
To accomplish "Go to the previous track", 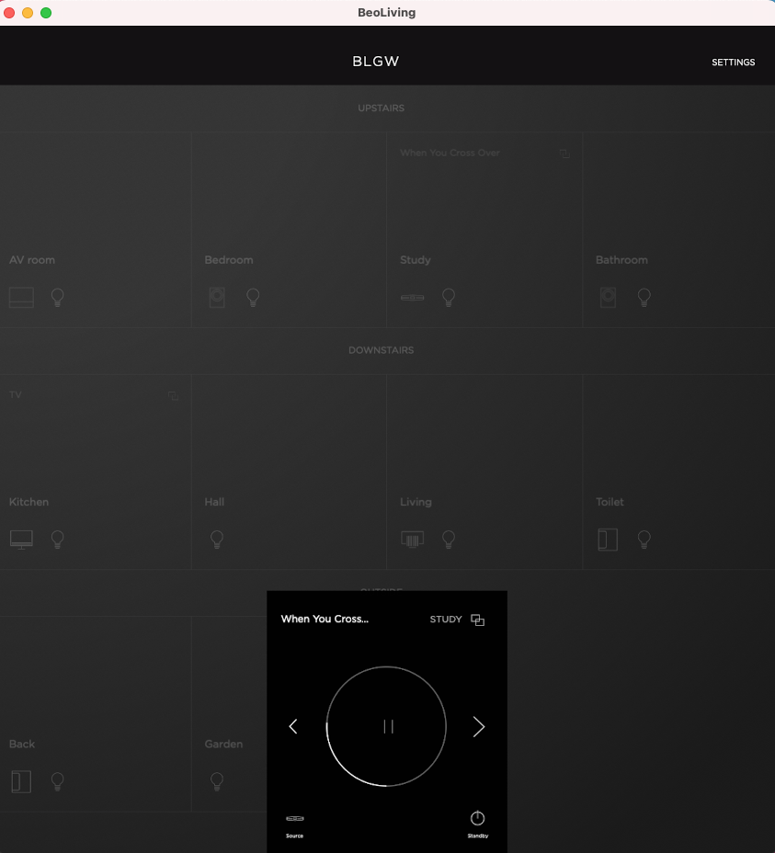I will coord(293,727).
